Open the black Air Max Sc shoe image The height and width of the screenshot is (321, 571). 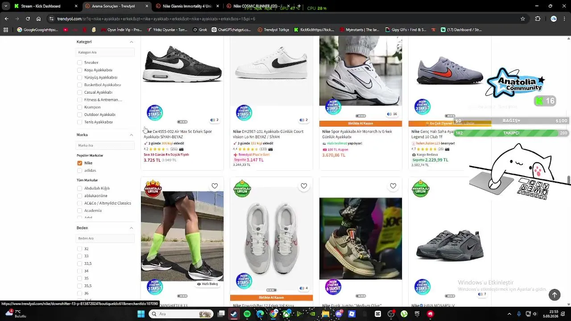click(182, 65)
